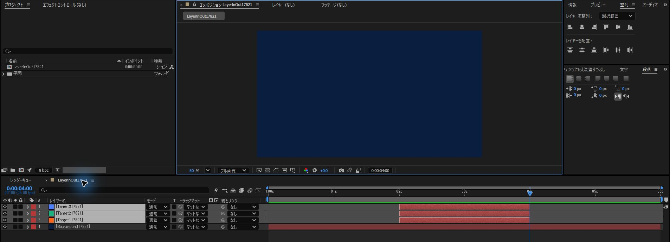Click the orange color swatch of Target117821
The width and height of the screenshot is (670, 242).
pyautogui.click(x=51, y=220)
